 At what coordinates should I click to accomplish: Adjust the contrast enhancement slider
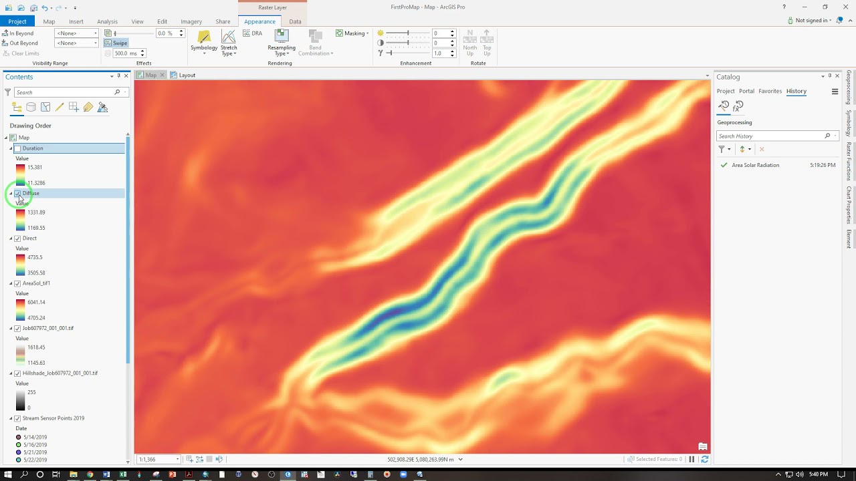(407, 43)
